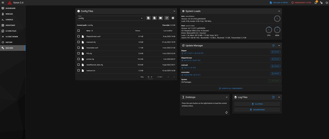Go to next files page

[174, 77]
